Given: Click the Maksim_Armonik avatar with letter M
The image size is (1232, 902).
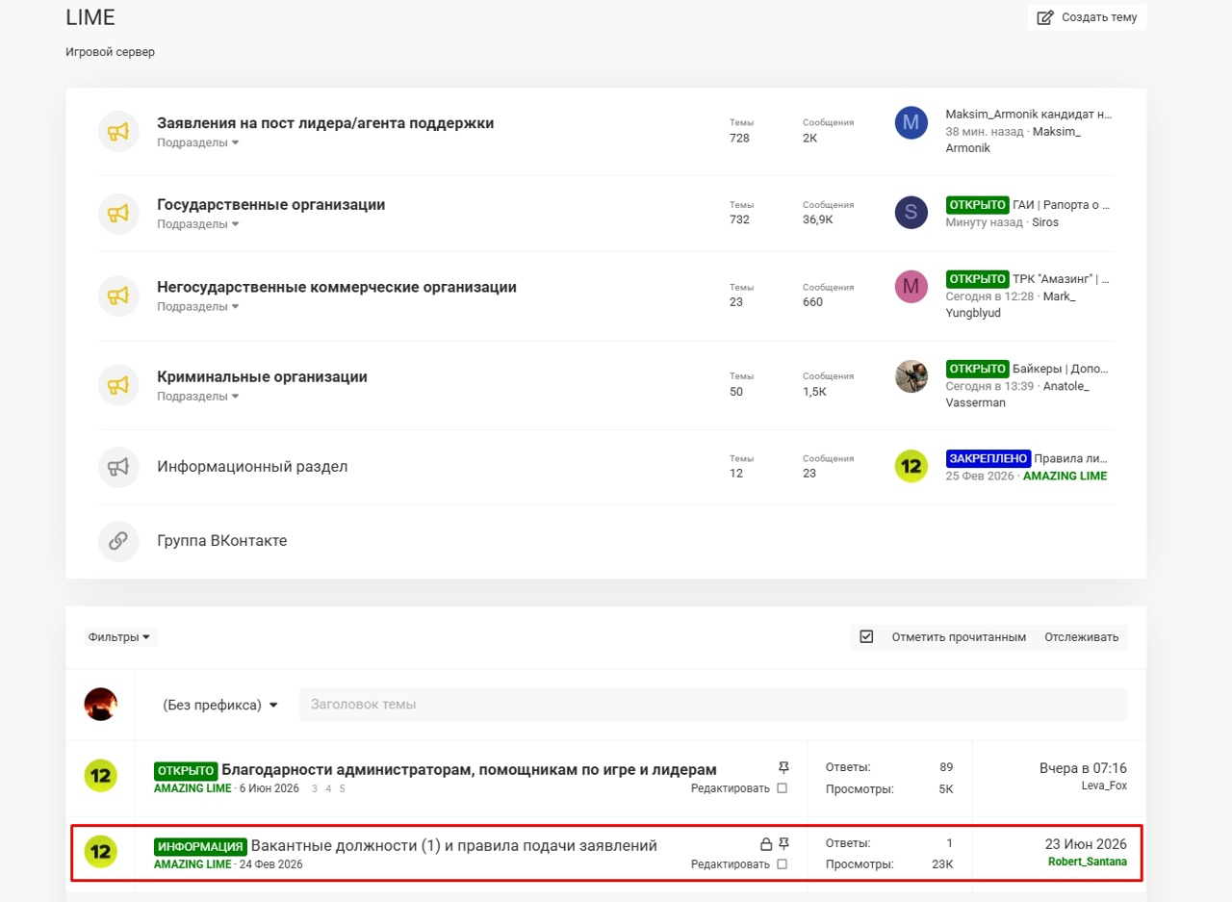Looking at the screenshot, I should click(x=911, y=123).
